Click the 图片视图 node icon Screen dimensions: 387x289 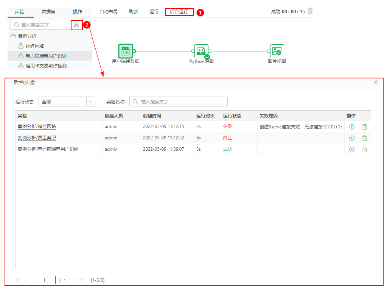pos(277,51)
